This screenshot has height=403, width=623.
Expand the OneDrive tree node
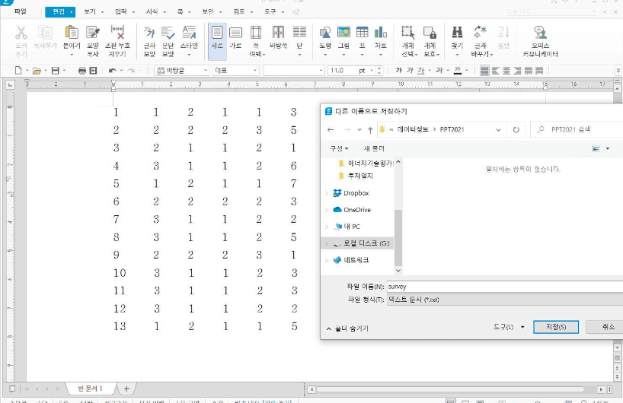(327, 210)
